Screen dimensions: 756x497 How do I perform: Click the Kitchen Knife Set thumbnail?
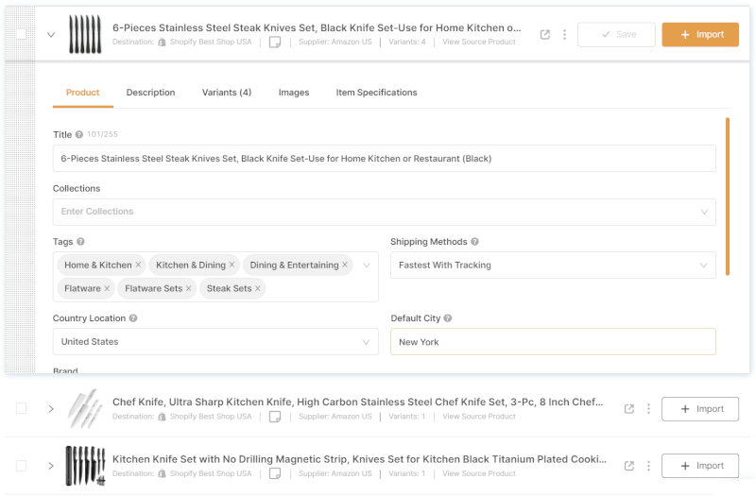85,466
